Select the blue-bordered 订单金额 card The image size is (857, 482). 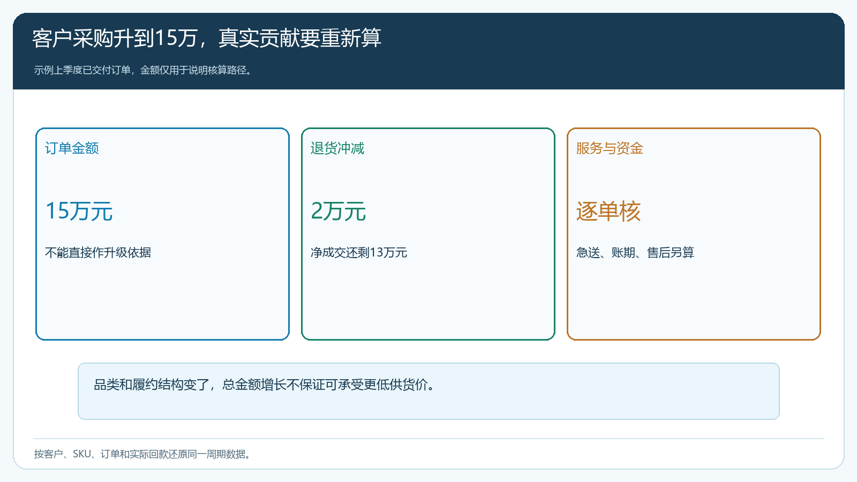pos(162,234)
